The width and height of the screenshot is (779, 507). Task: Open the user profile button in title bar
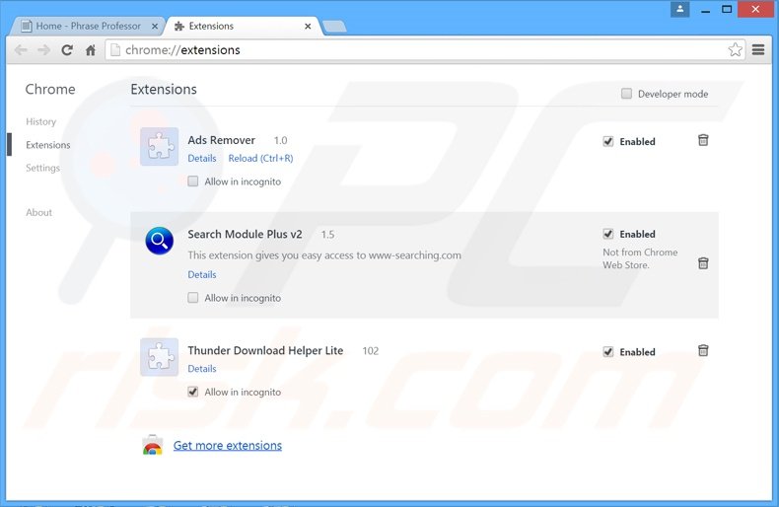679,9
